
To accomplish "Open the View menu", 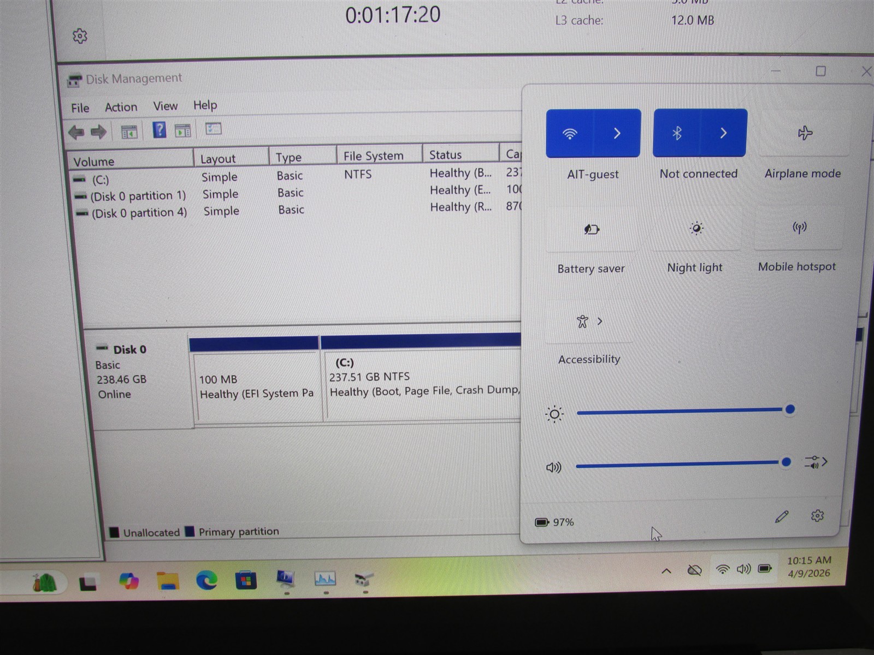I will [x=165, y=106].
